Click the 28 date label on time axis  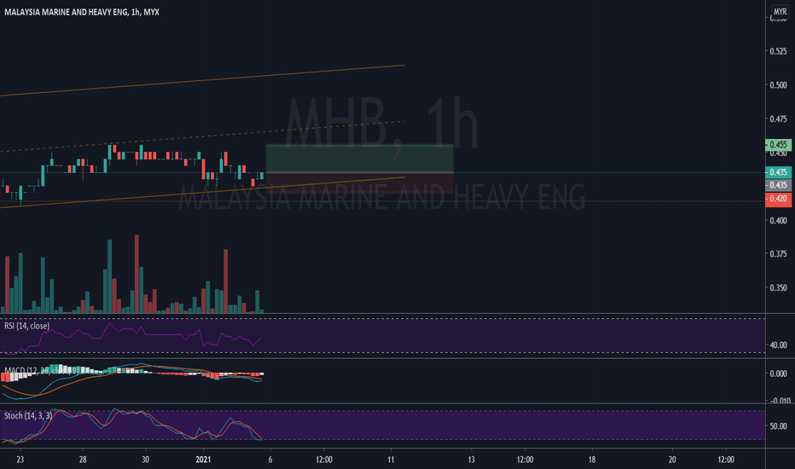coord(83,460)
